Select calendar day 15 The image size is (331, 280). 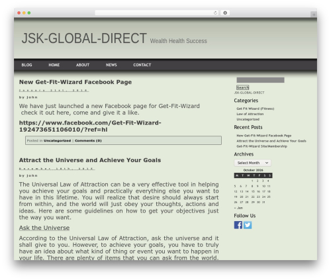[x=253, y=191]
